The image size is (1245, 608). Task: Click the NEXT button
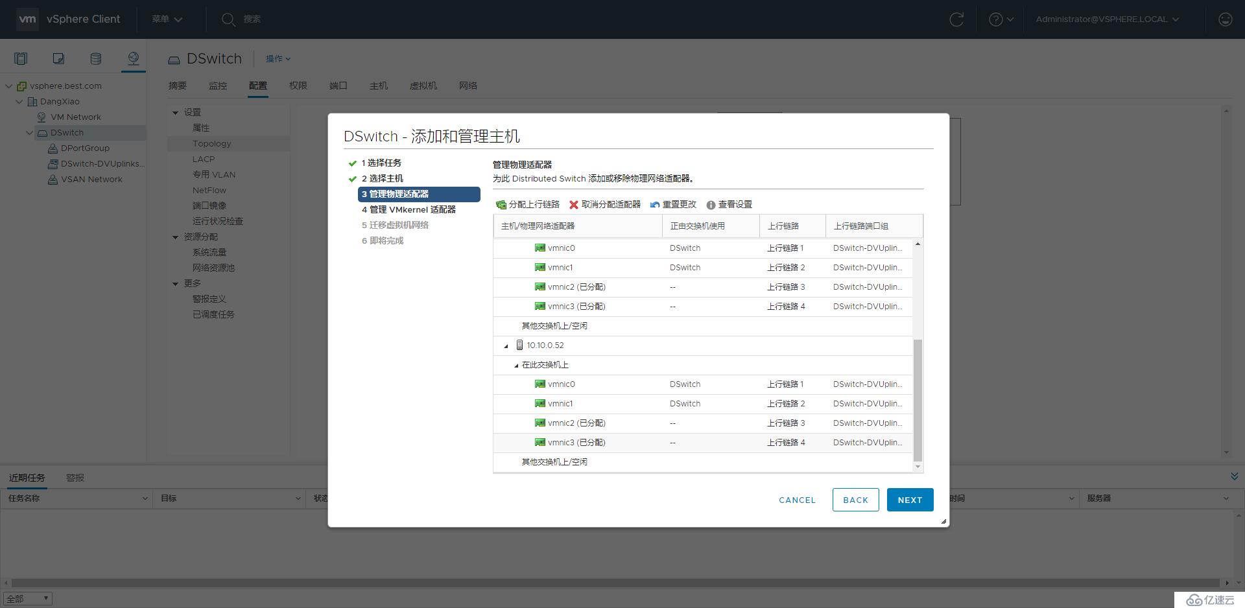pyautogui.click(x=910, y=500)
